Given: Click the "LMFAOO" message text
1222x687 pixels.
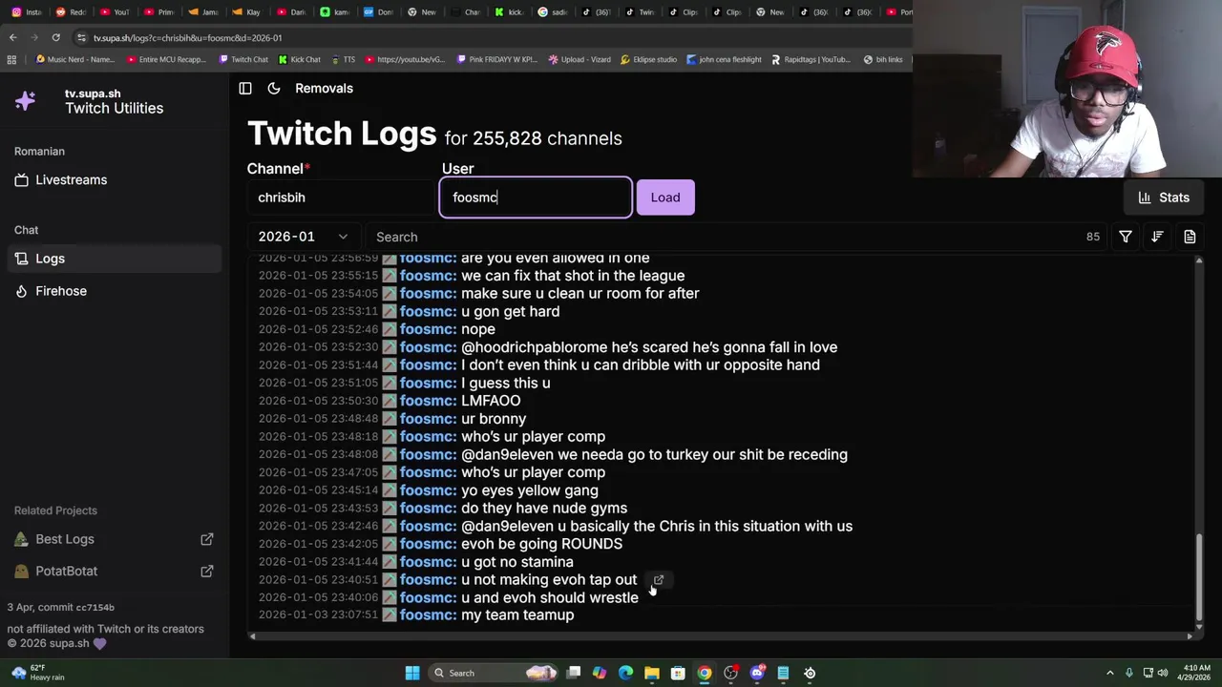Looking at the screenshot, I should pyautogui.click(x=491, y=401).
